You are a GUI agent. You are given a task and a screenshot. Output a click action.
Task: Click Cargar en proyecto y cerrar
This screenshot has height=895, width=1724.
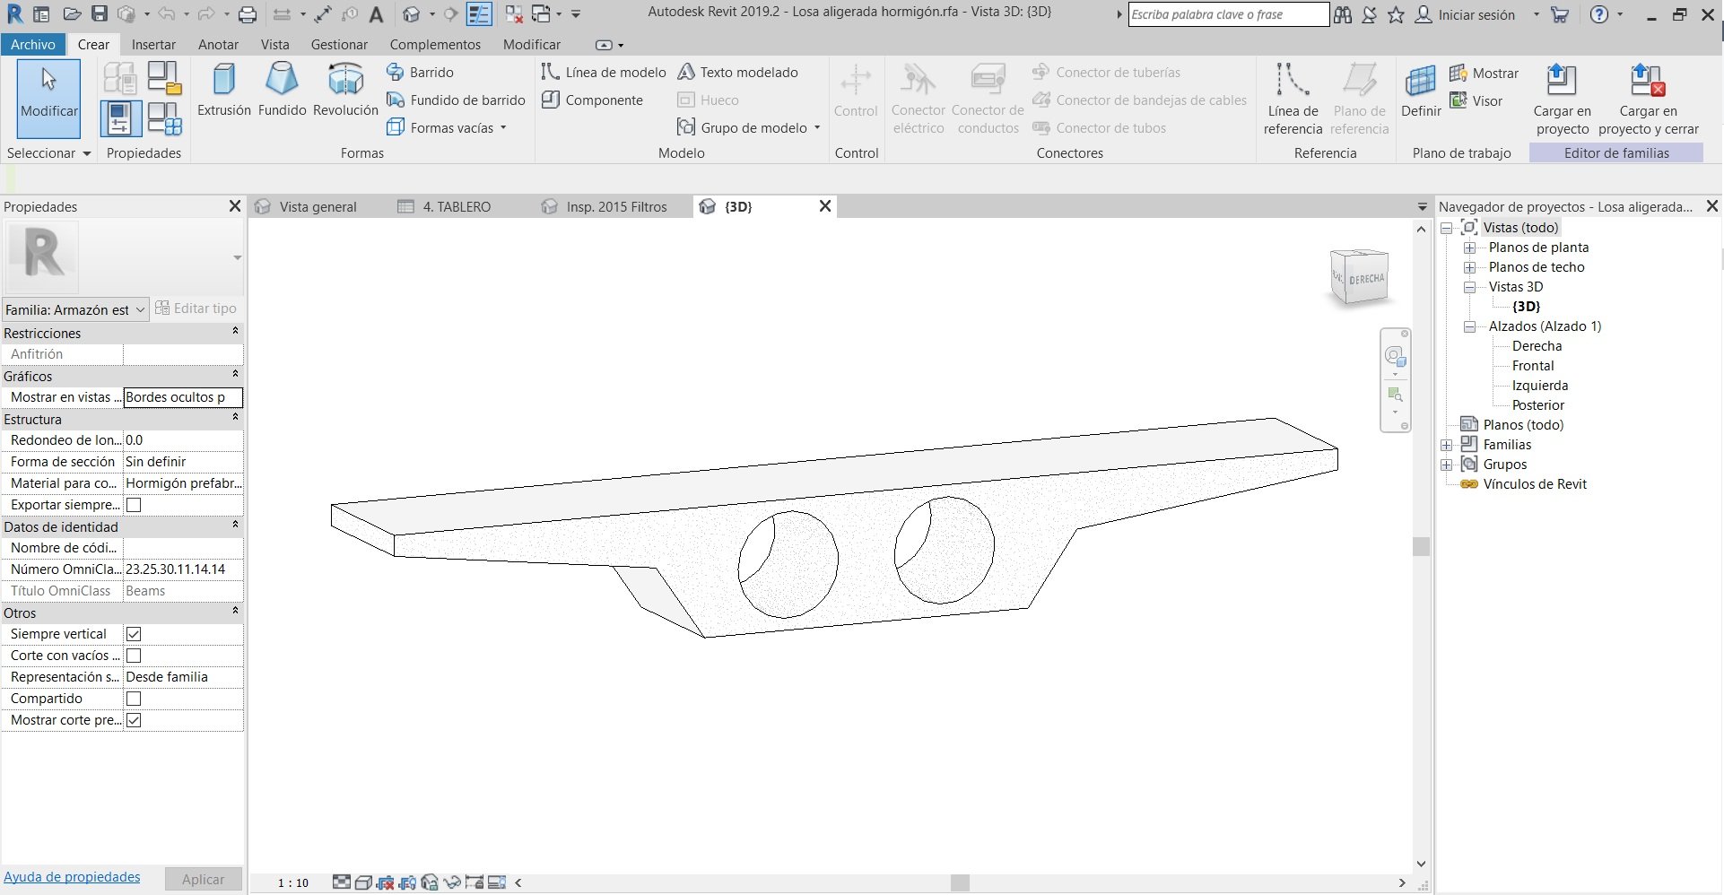(x=1648, y=99)
